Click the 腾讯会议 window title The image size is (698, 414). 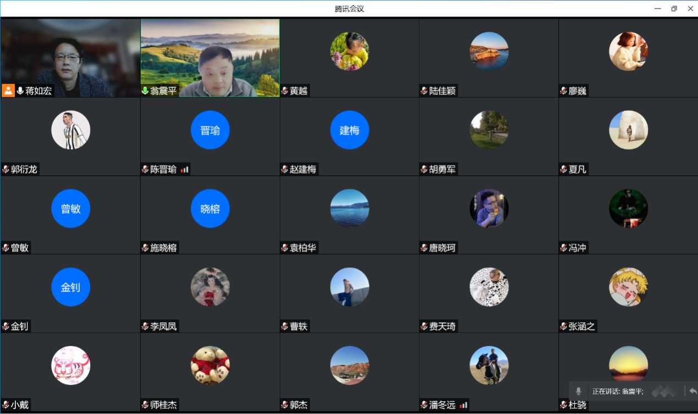349,9
